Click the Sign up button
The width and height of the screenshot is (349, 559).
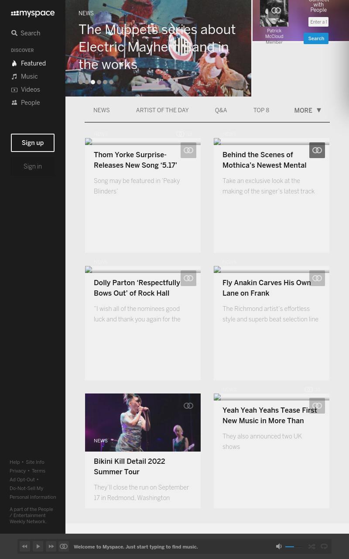pyautogui.click(x=33, y=143)
